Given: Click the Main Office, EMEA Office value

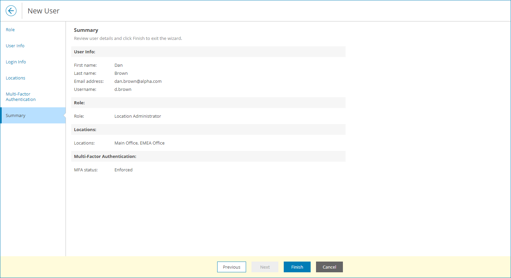Looking at the screenshot, I should [x=140, y=143].
